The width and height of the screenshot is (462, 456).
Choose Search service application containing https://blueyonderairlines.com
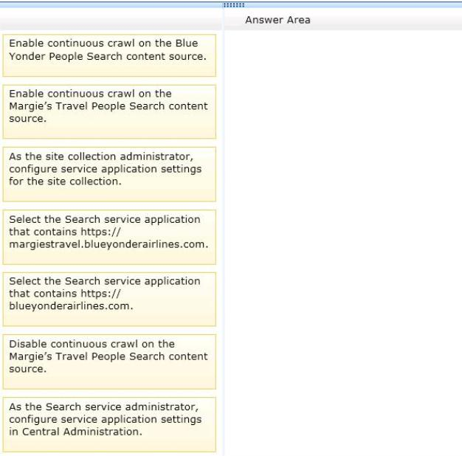pos(109,300)
